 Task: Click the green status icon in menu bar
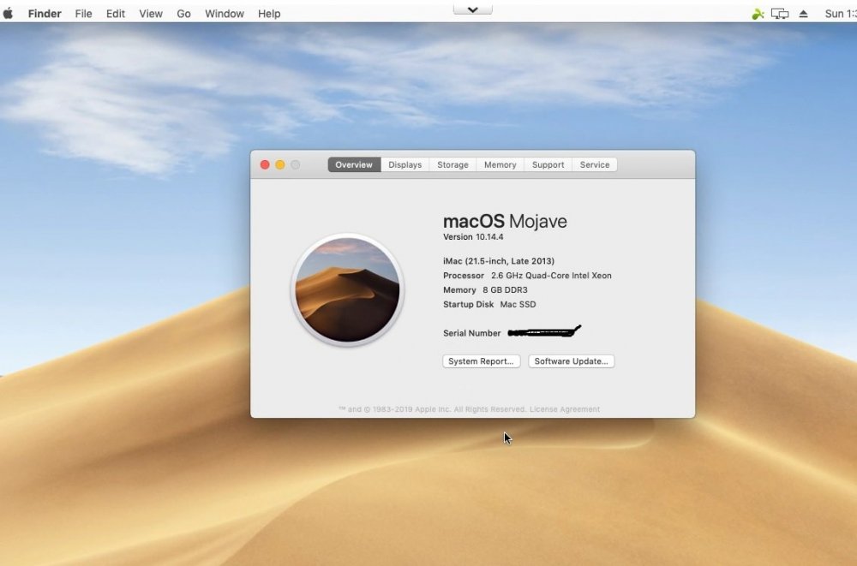[758, 14]
